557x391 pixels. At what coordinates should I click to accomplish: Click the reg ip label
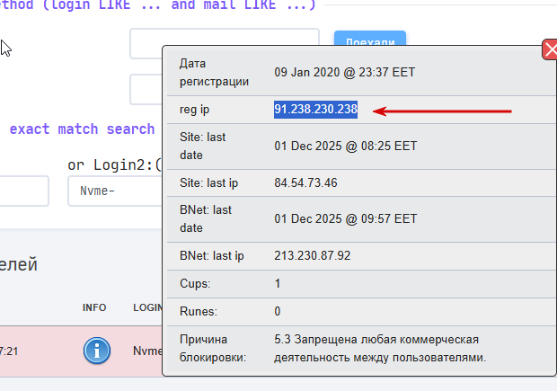pos(194,110)
